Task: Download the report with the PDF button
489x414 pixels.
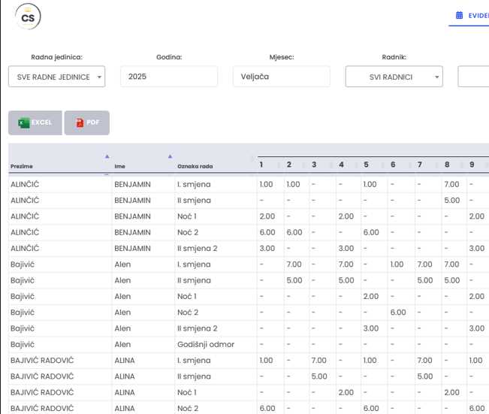Action: (x=87, y=122)
